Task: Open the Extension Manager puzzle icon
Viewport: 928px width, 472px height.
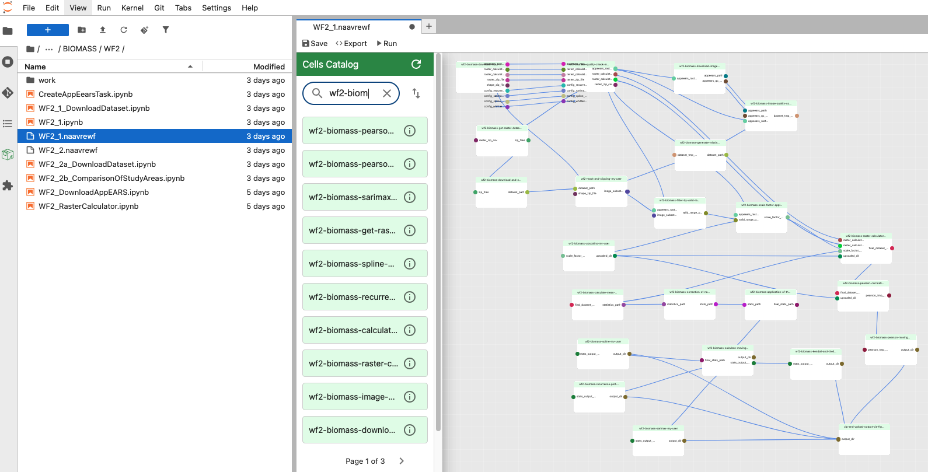Action: click(8, 186)
